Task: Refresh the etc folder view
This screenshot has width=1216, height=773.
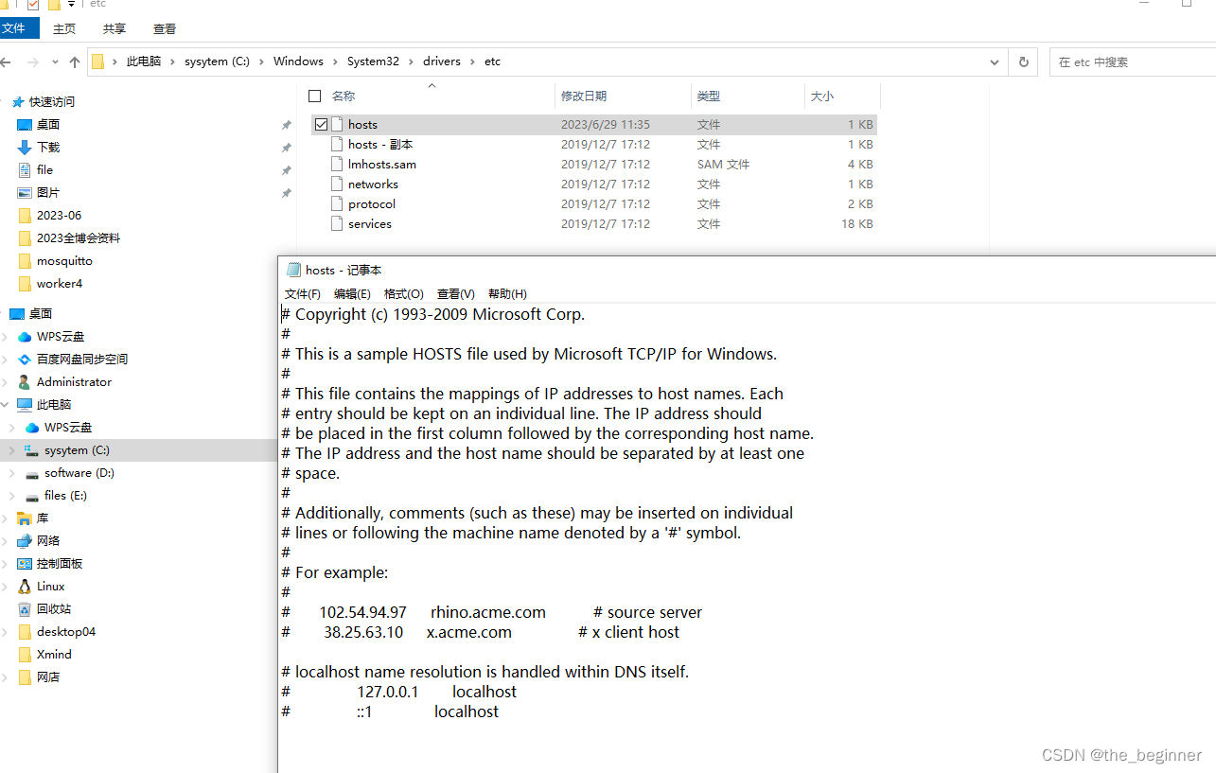Action: [1023, 61]
